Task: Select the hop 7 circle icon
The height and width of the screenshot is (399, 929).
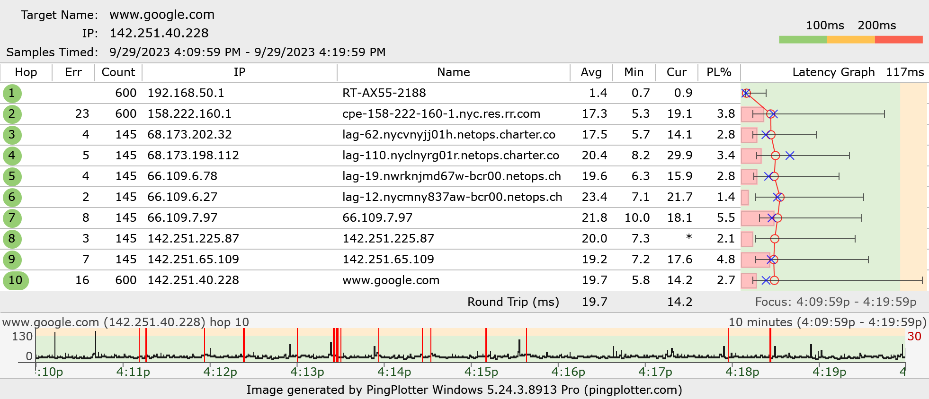Action: (x=12, y=218)
